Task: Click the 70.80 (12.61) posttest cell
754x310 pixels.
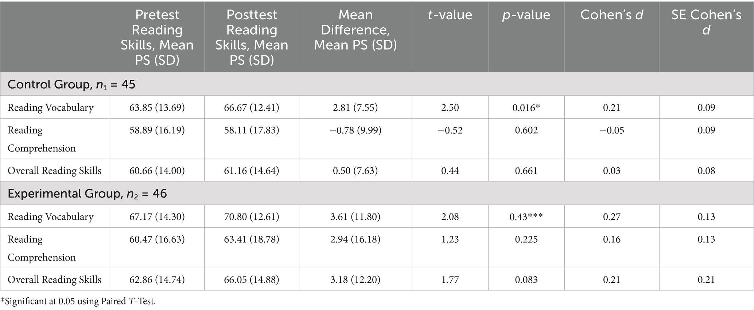Action: (252, 217)
